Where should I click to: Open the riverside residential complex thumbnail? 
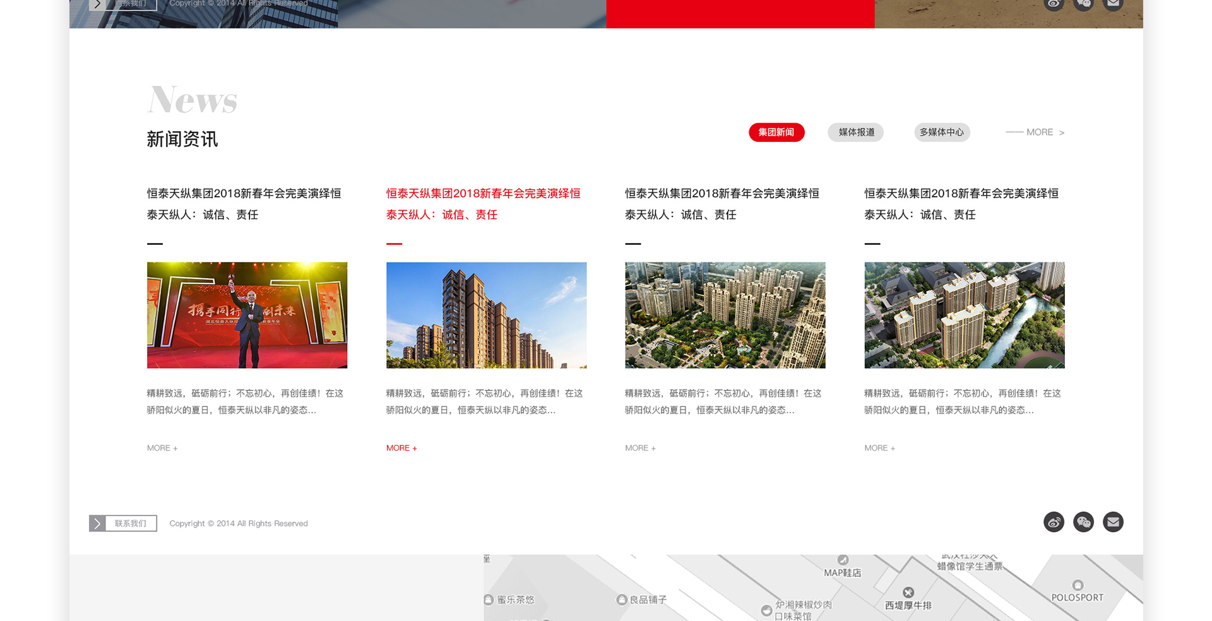pyautogui.click(x=964, y=315)
